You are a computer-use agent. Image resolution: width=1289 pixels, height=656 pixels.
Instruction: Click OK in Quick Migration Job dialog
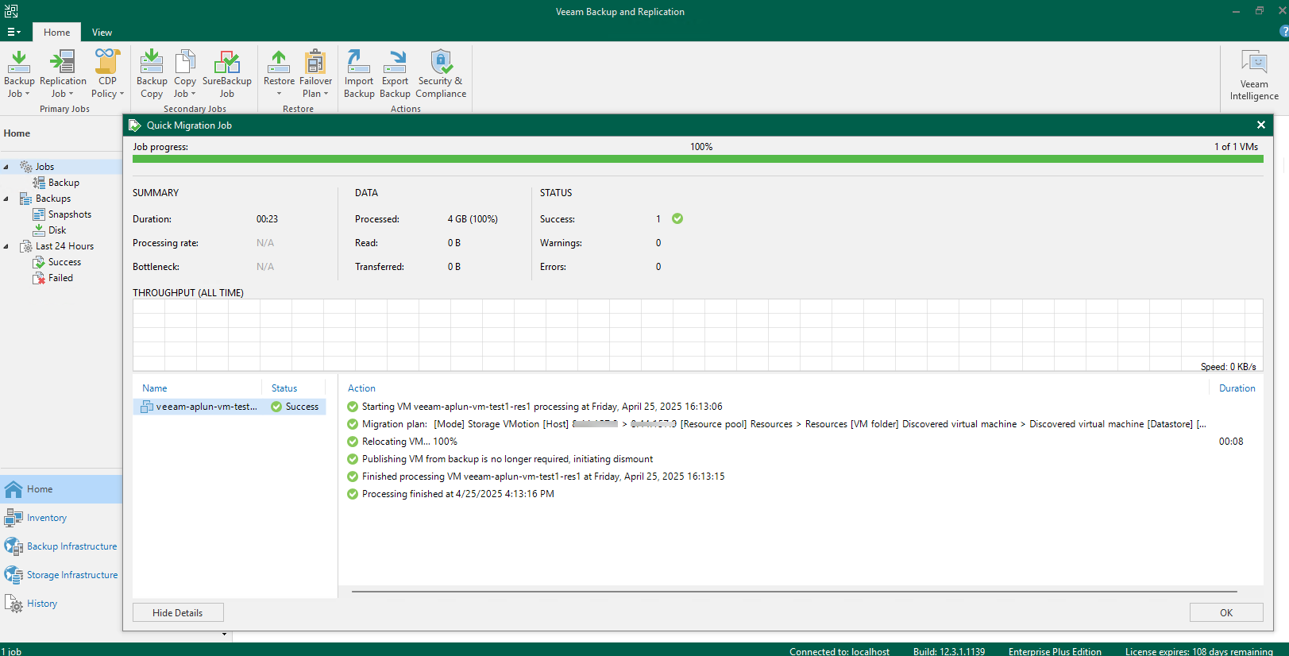click(1226, 612)
